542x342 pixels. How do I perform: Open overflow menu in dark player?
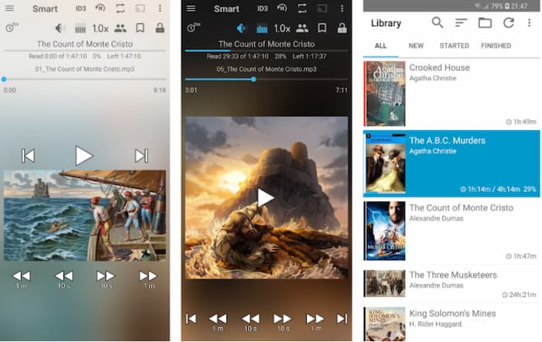[x=342, y=9]
